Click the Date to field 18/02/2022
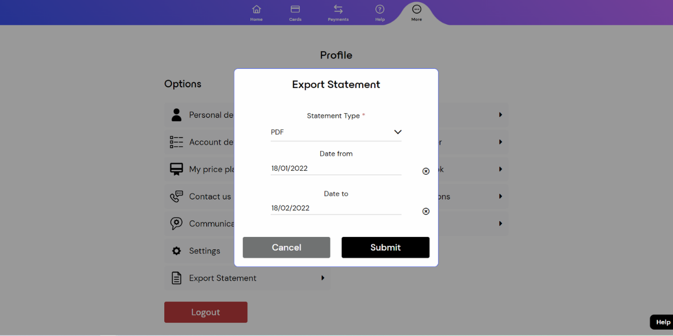Viewport: 673px width, 336px height. click(x=336, y=208)
